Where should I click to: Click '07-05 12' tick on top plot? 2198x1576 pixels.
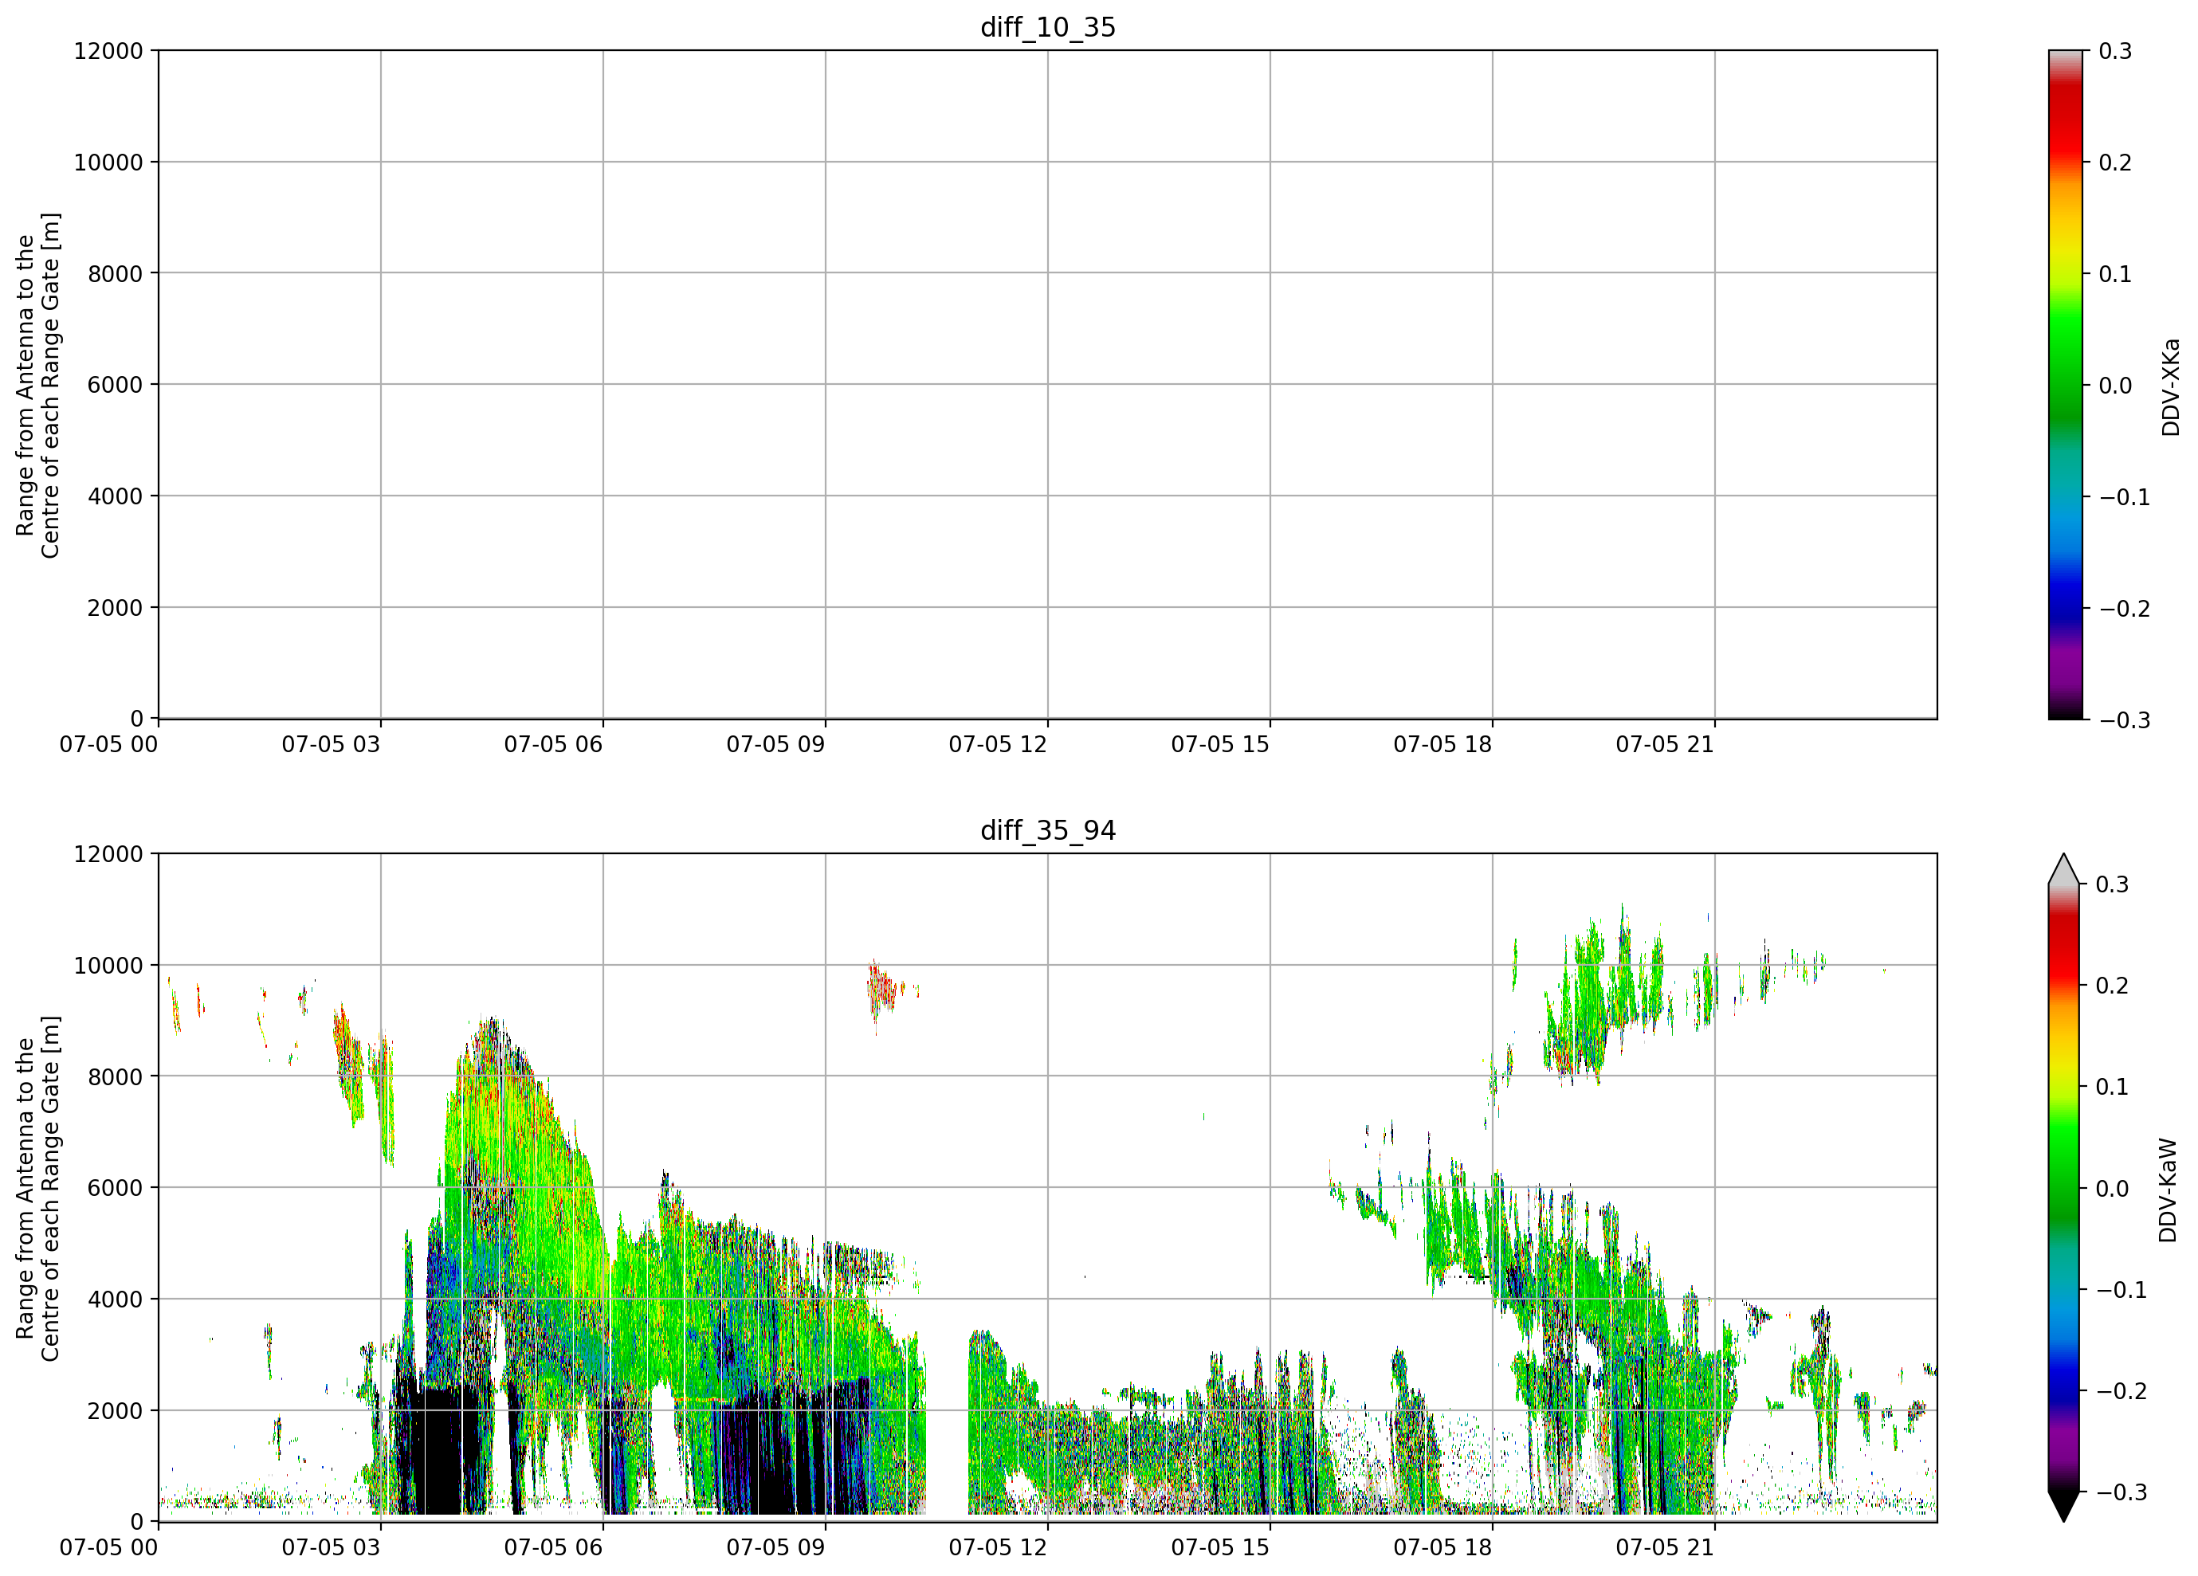click(x=999, y=744)
